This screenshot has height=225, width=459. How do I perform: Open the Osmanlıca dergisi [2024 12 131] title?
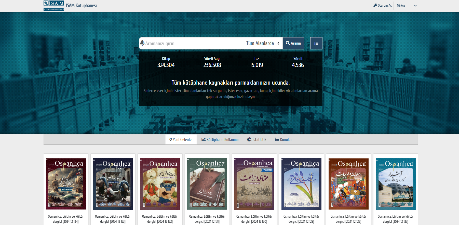(x=207, y=219)
